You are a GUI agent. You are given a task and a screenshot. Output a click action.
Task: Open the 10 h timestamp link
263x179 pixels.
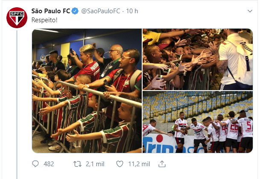pos(132,11)
